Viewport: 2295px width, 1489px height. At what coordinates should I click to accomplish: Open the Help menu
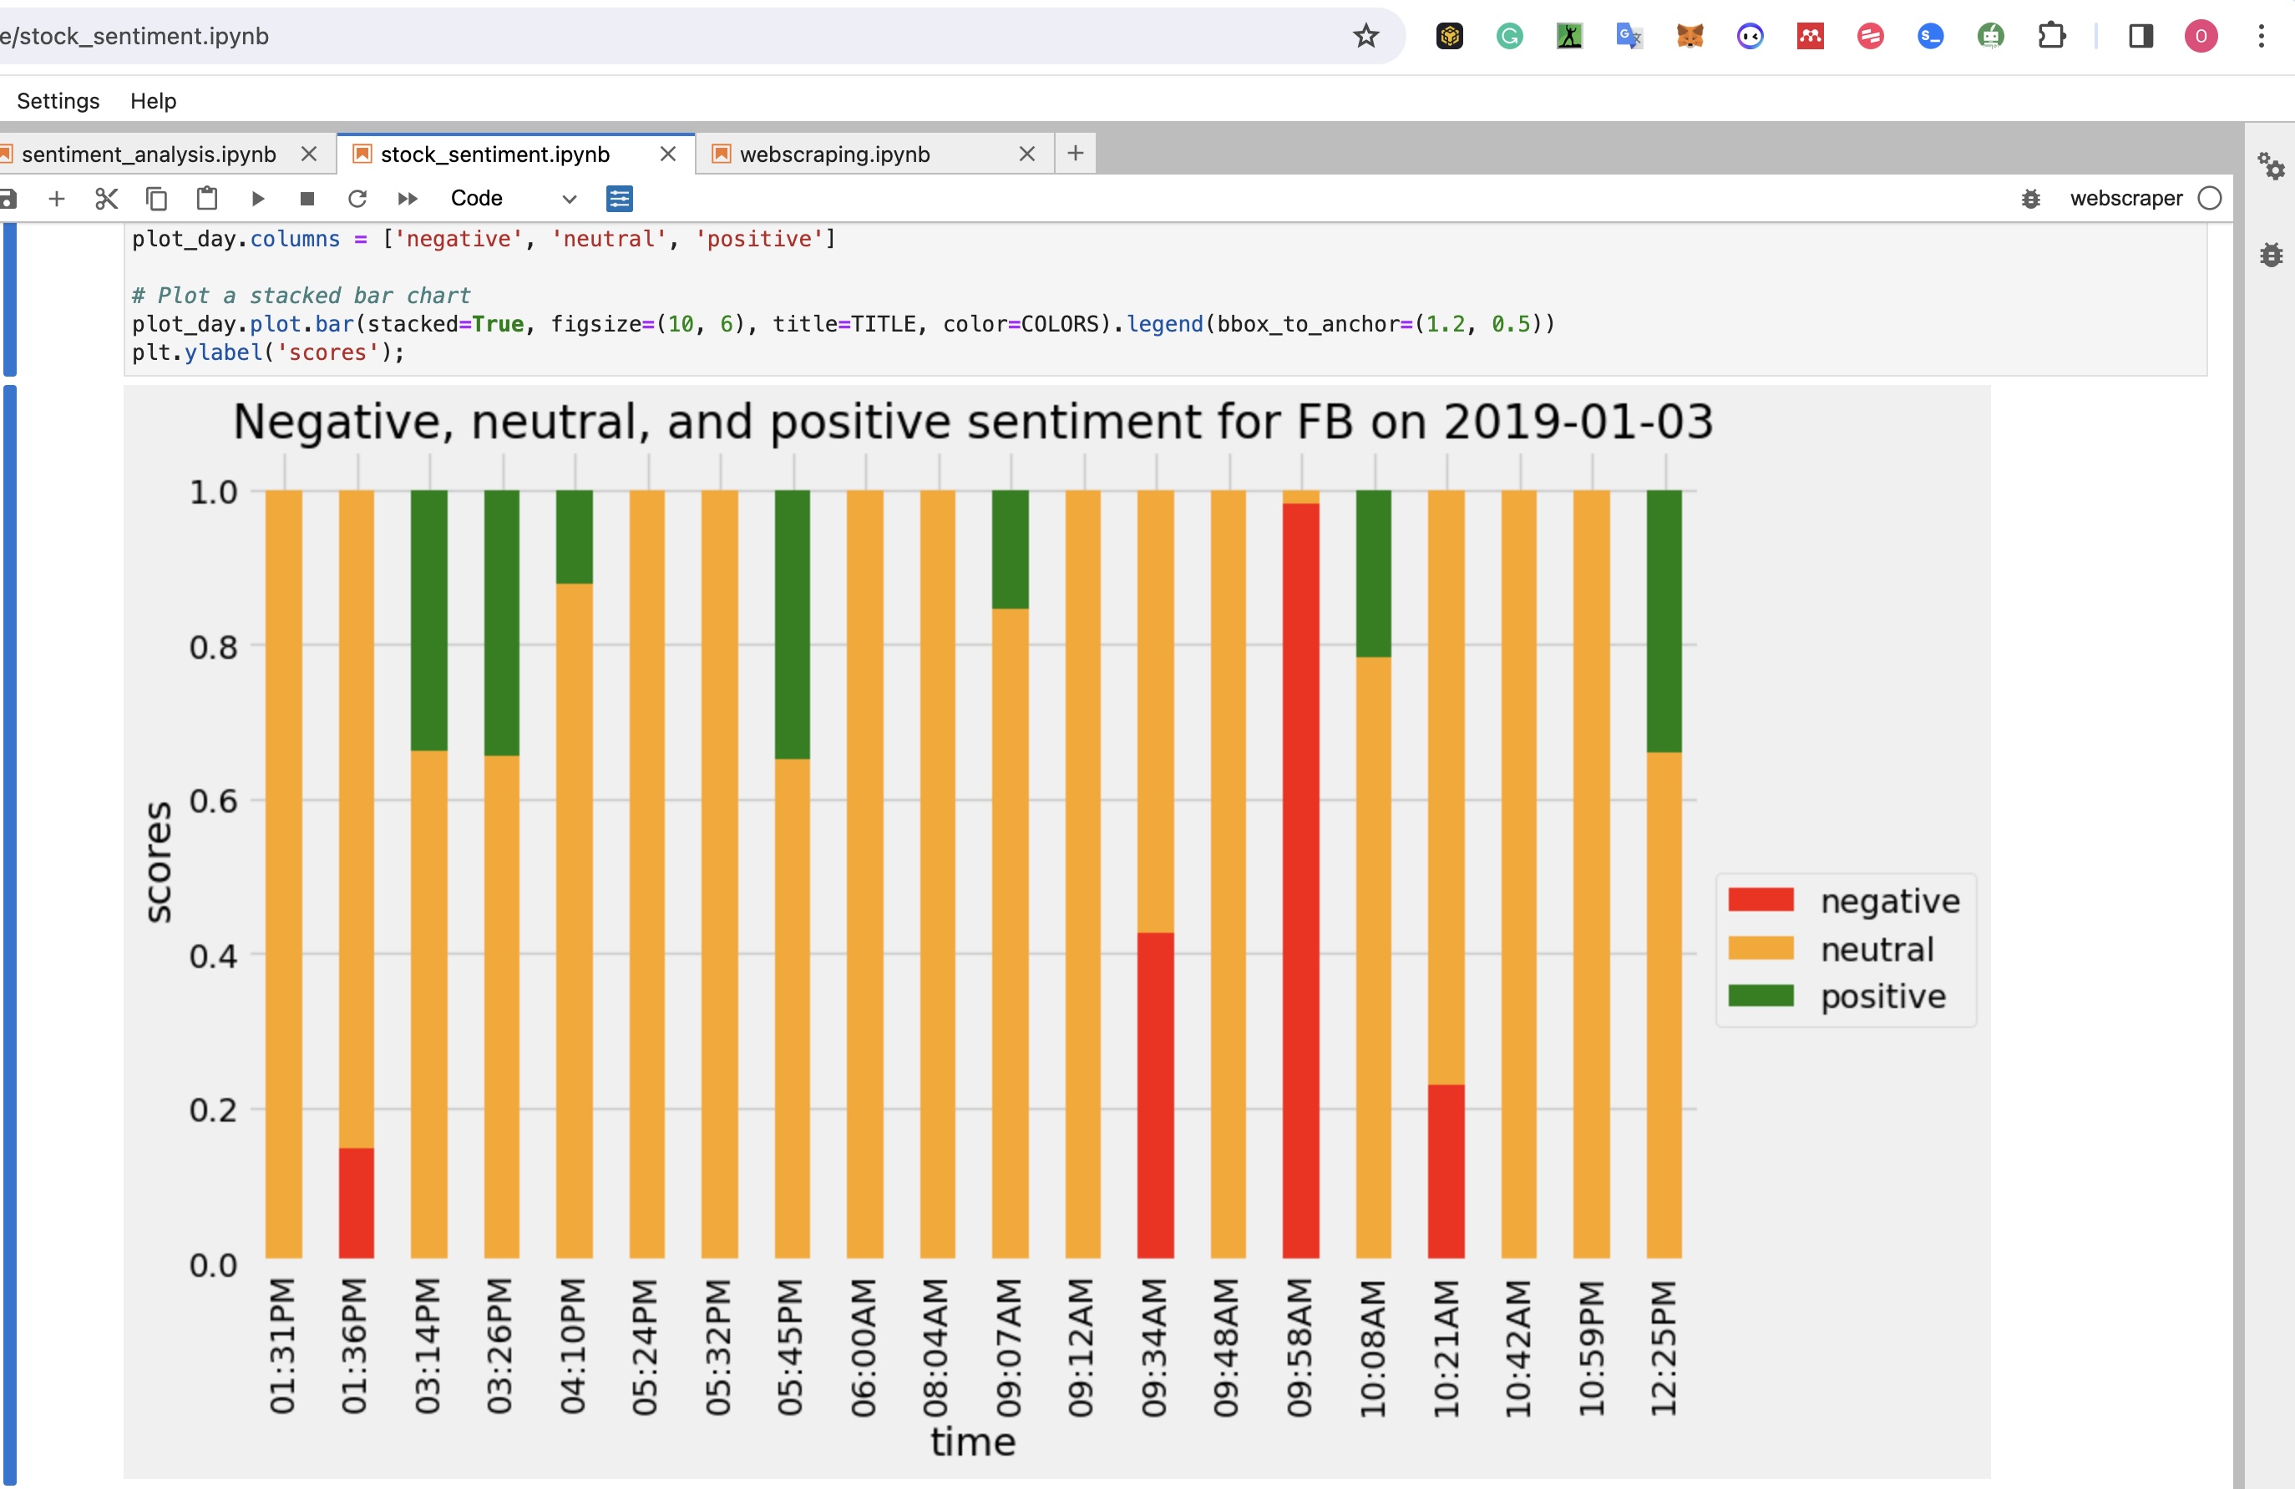154,100
